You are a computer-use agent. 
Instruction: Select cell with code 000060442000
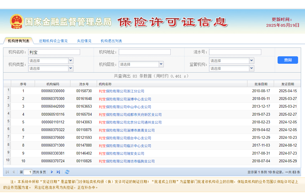(53, 107)
